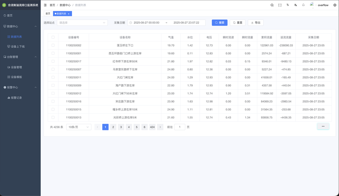339x196 pixels.
Task: Switch to the 首页 tab
Action: (x=48, y=14)
